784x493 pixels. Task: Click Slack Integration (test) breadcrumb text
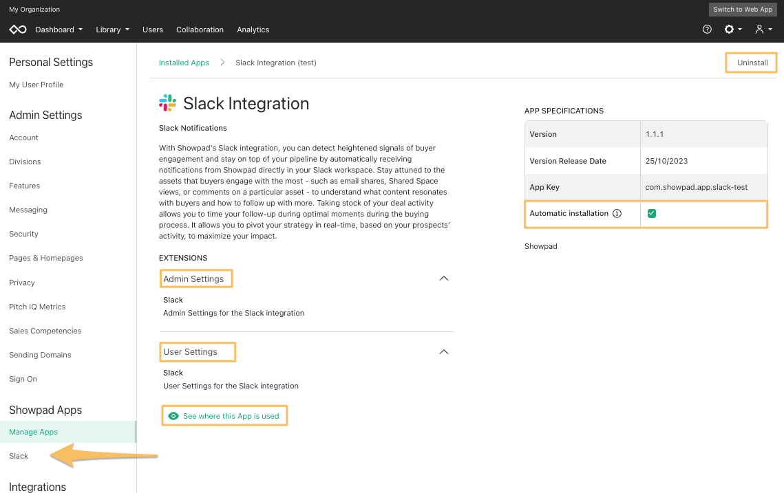coord(276,63)
